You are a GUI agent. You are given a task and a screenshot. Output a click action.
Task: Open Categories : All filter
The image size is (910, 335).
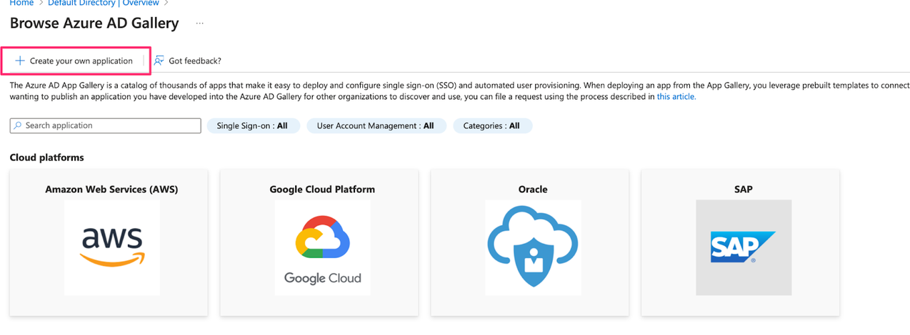pyautogui.click(x=492, y=125)
